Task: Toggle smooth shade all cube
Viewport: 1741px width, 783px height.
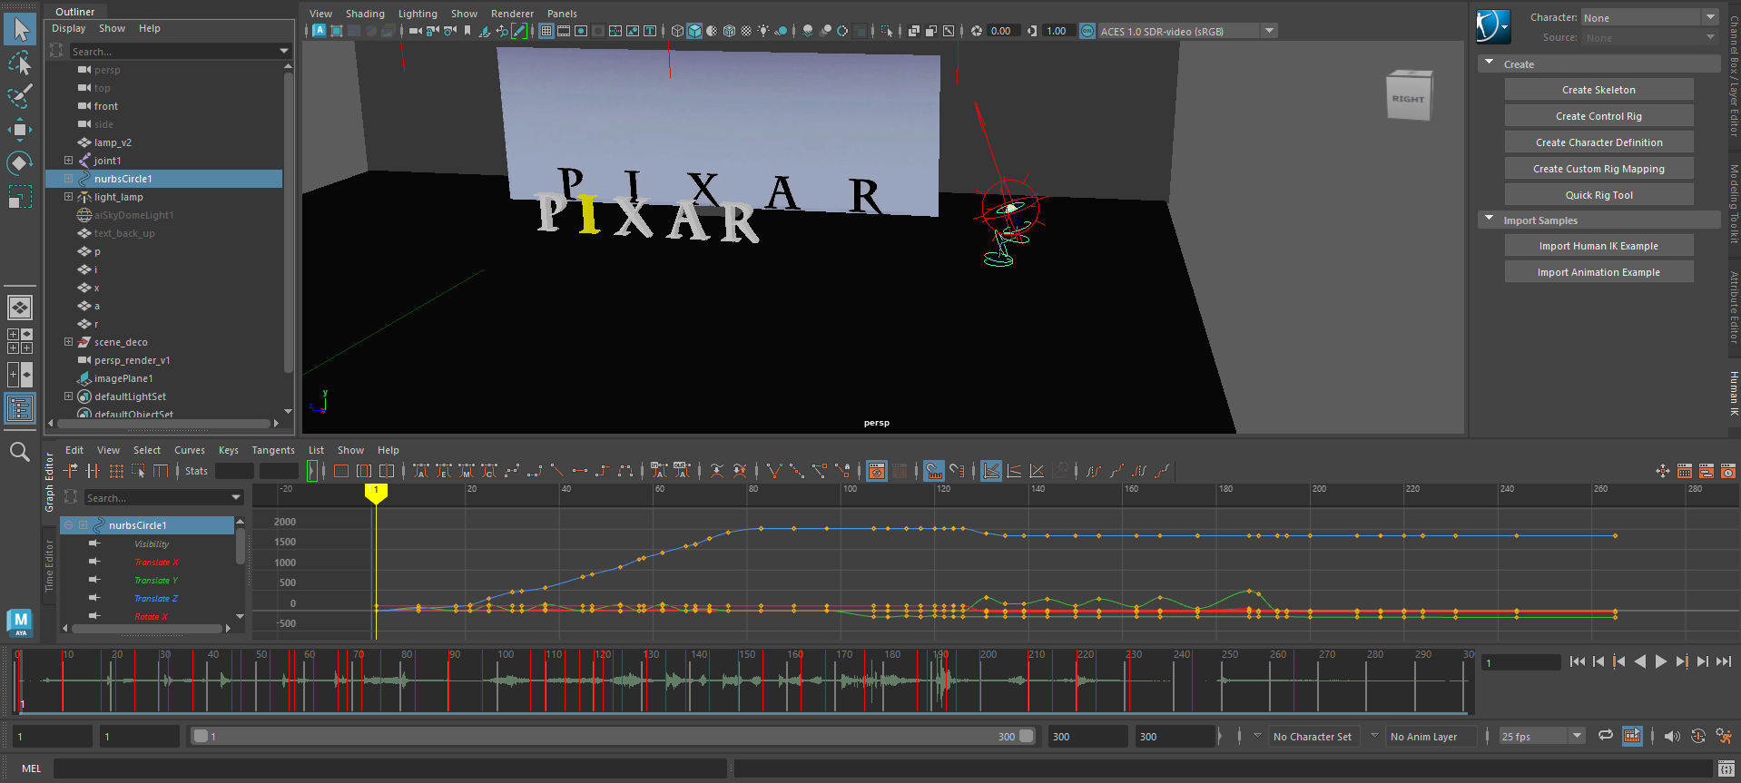Action: coord(694,31)
